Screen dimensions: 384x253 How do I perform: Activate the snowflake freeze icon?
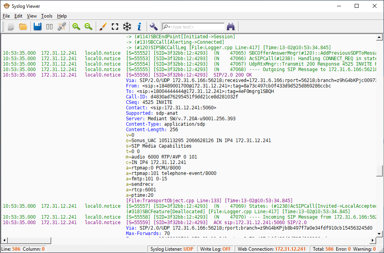(127, 27)
